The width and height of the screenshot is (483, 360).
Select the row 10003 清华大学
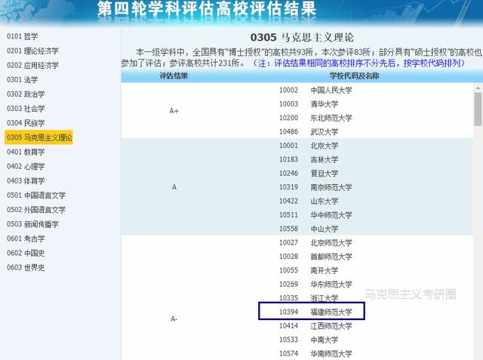(x=309, y=104)
